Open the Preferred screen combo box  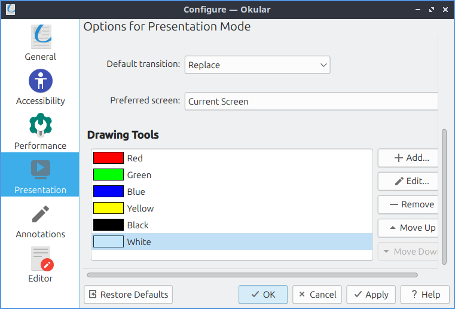tap(311, 101)
